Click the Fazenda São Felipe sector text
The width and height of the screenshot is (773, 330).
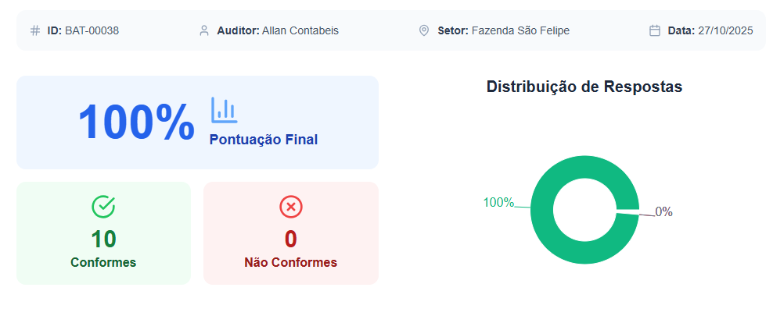[520, 30]
